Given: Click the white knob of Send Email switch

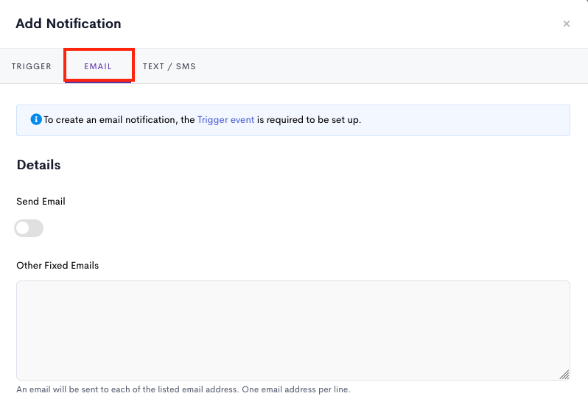Looking at the screenshot, I should click(x=23, y=228).
